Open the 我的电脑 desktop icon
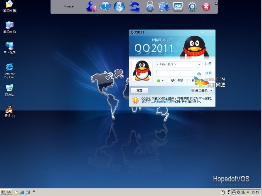This screenshot has height=196, width=262. coord(10,27)
